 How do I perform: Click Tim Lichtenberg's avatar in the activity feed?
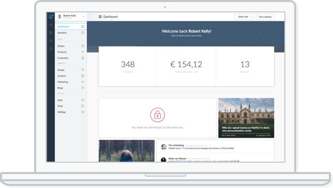163,147
